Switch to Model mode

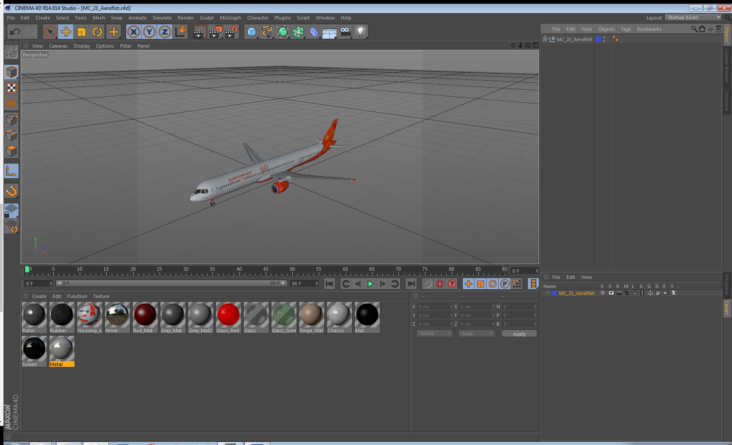coord(11,72)
